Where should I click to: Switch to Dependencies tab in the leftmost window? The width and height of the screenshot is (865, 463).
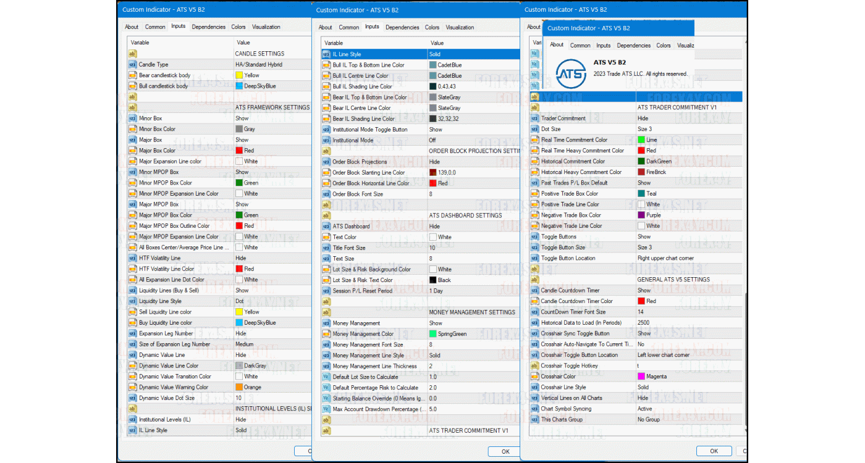pyautogui.click(x=208, y=27)
